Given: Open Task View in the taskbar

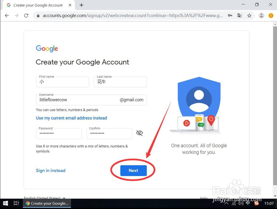Looking at the screenshot, I should pyautogui.click(x=16, y=203).
